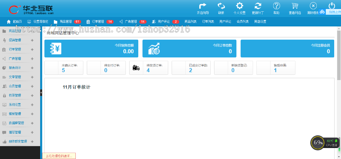The width and height of the screenshot is (341, 159).
Task: Click the layout icon for 模板管理
Action: [4, 114]
